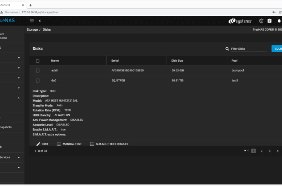This screenshot has height=186, width=282.
Task: Jump to first page of disk list
Action: coord(245,150)
